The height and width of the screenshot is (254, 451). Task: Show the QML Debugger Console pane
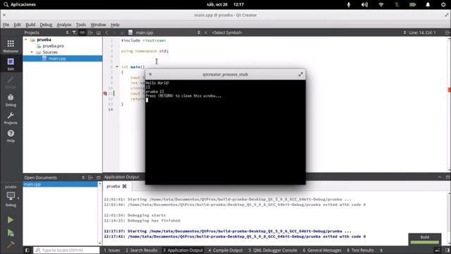273,250
